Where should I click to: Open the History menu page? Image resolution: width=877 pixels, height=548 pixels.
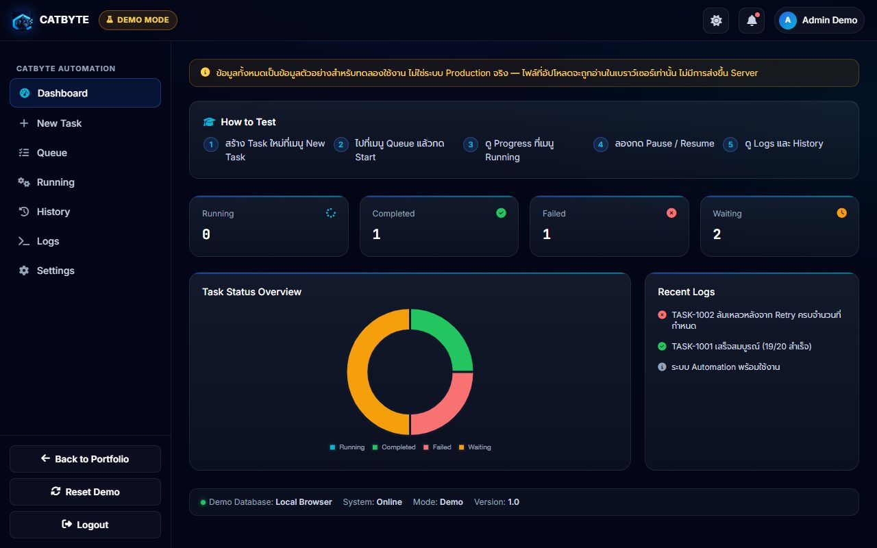click(85, 212)
